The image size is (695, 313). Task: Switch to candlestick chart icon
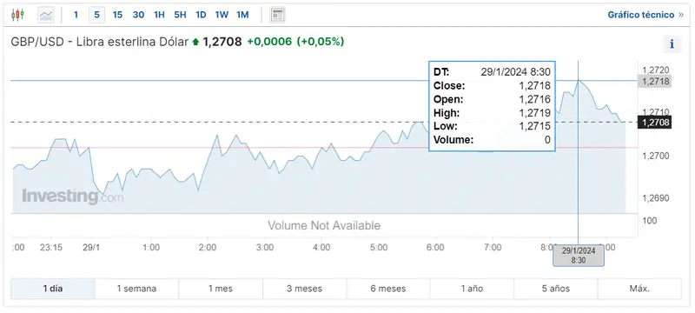click(x=17, y=15)
